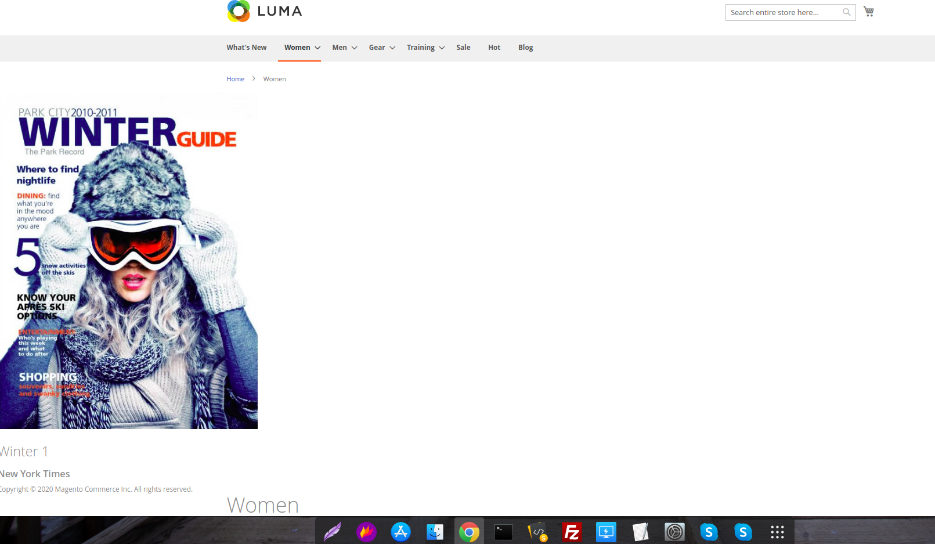Expand the Men menu chevron
Screen dimensions: 935x544
click(354, 48)
